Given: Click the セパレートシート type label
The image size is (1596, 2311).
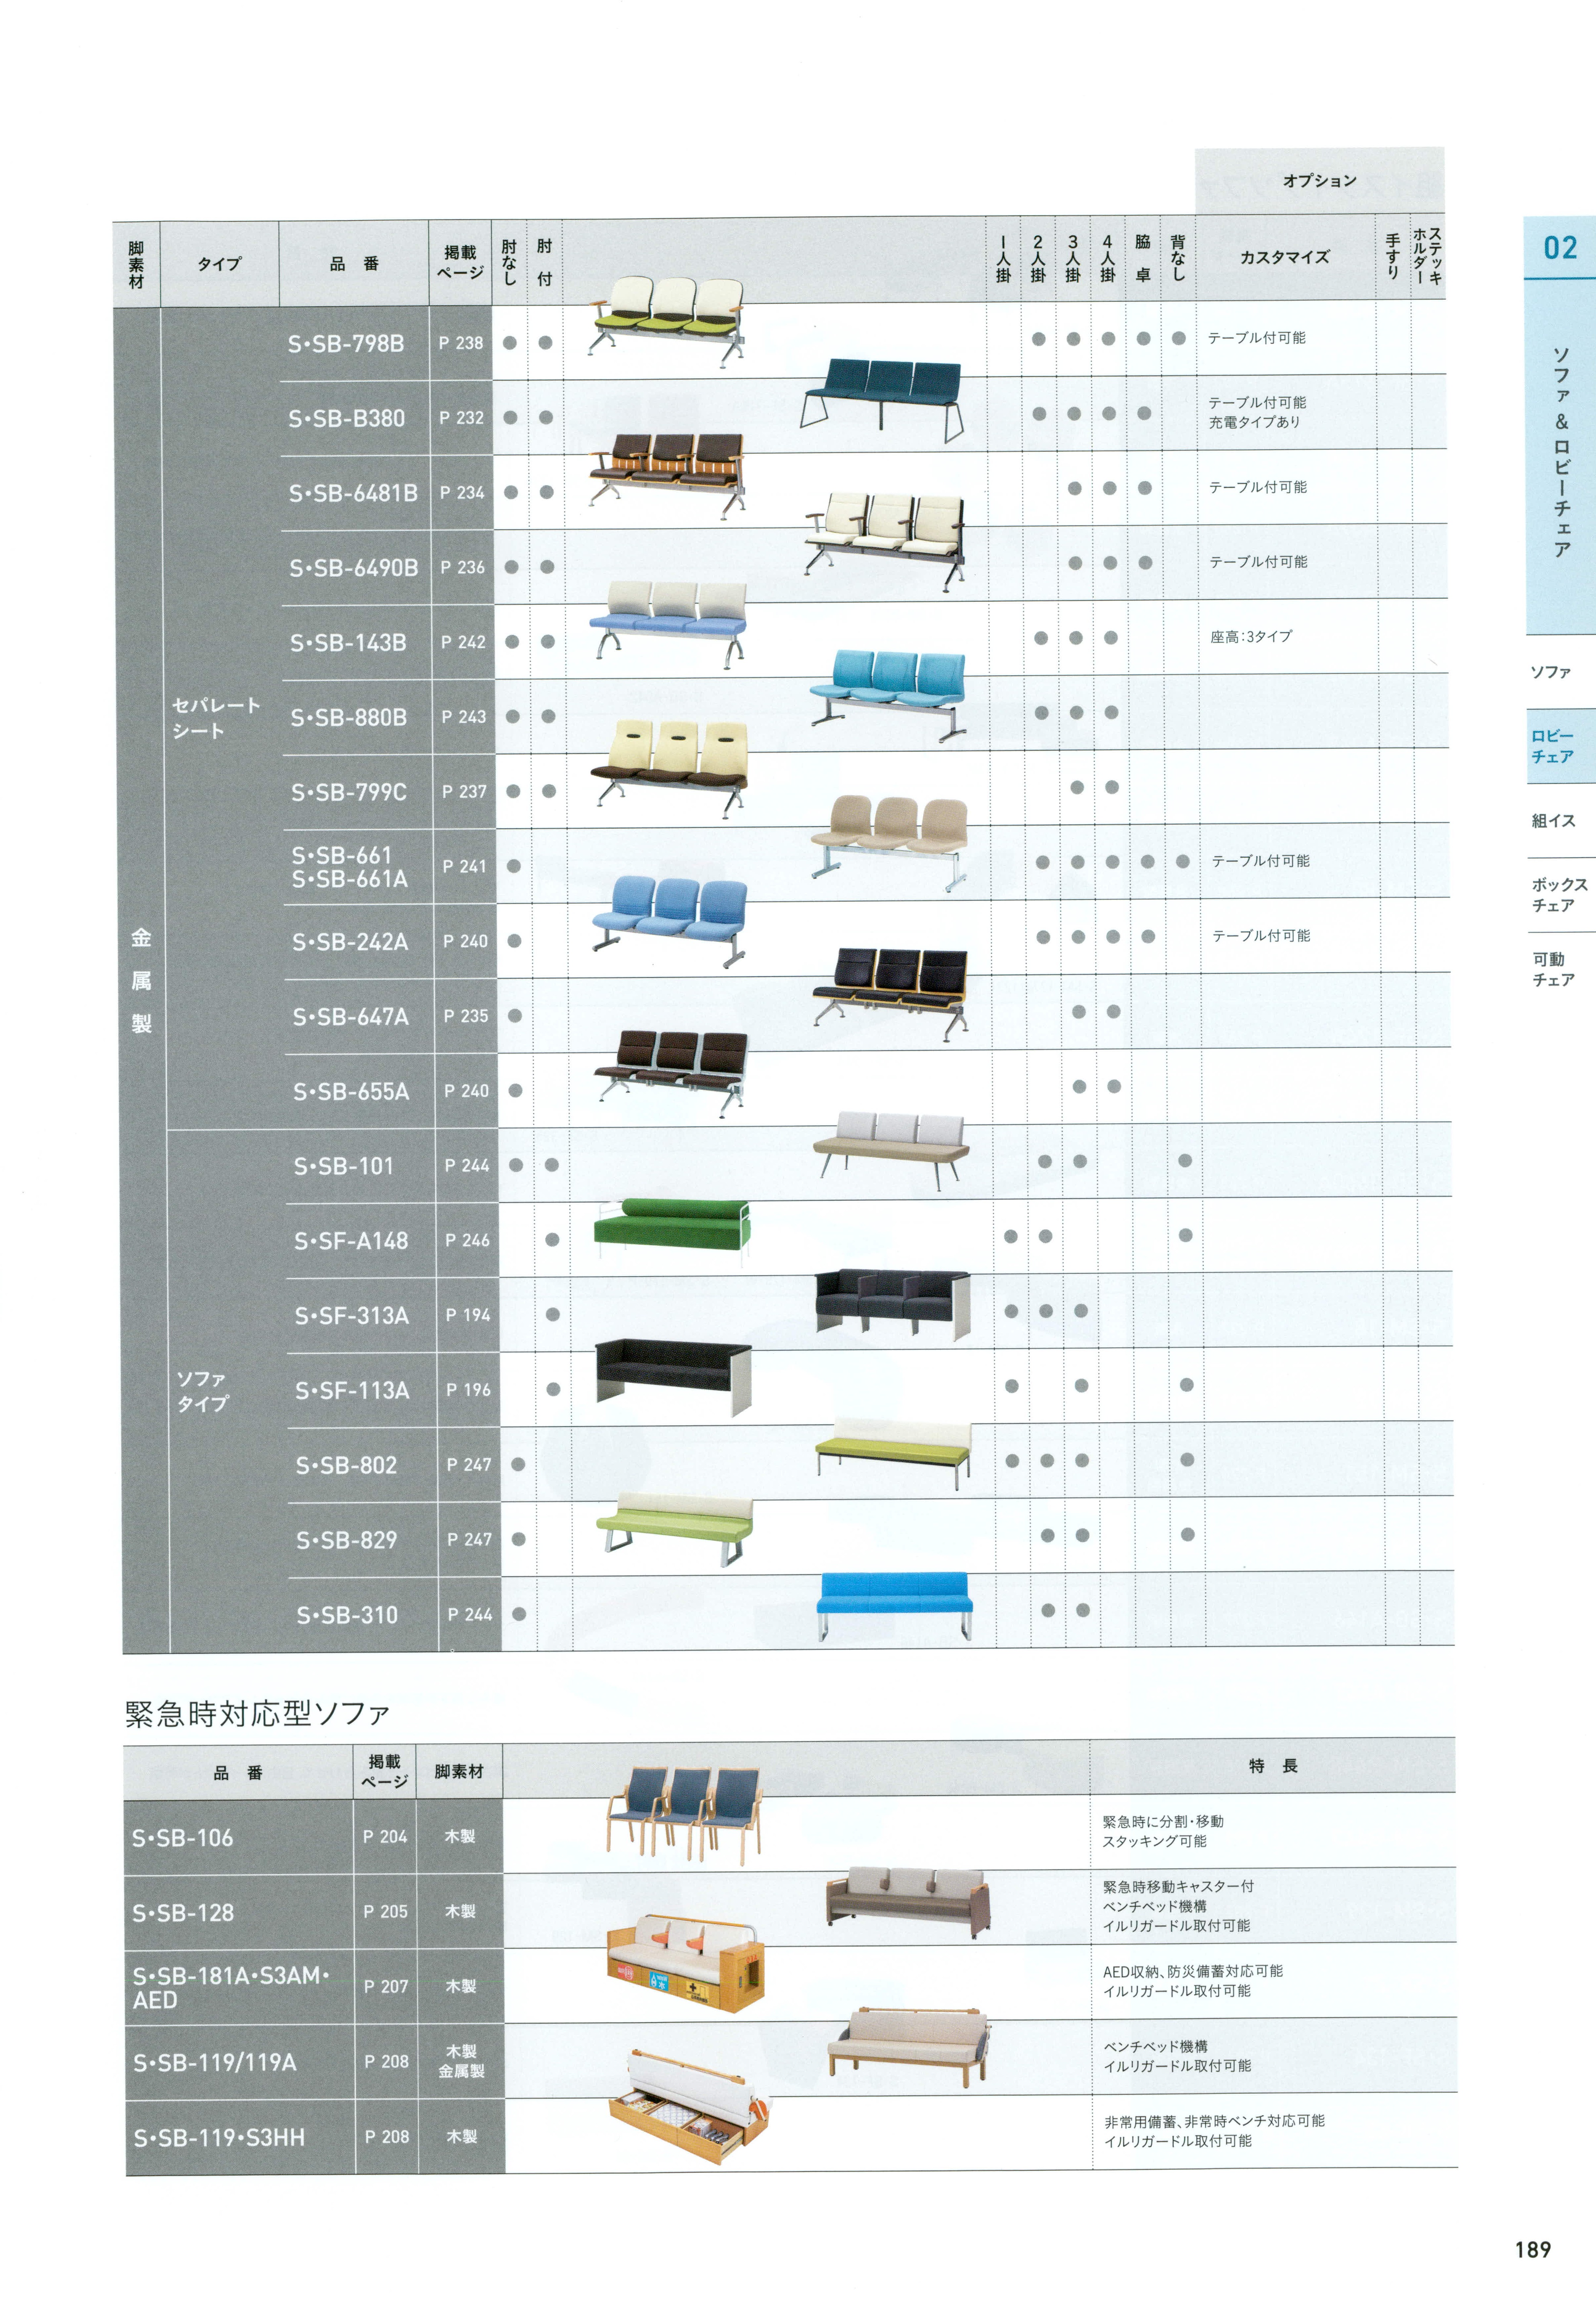Looking at the screenshot, I should (216, 718).
